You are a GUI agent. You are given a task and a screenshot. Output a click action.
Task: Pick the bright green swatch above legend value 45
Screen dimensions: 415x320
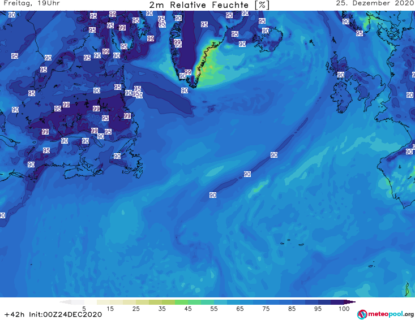[x=181, y=302]
